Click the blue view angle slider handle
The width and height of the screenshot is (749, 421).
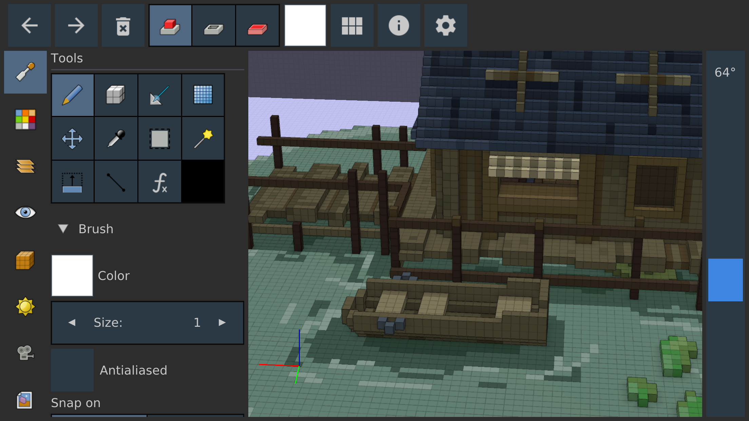pos(725,280)
